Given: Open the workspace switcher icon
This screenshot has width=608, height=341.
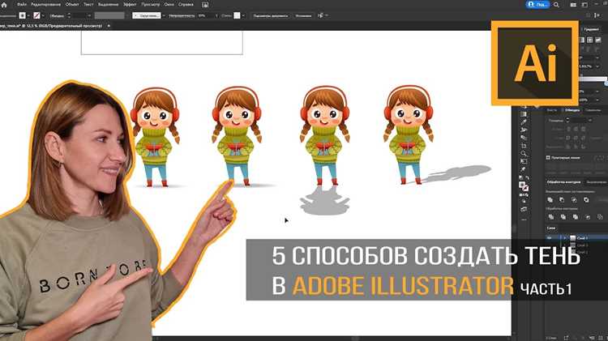Looking at the screenshot, I should coord(584,5).
